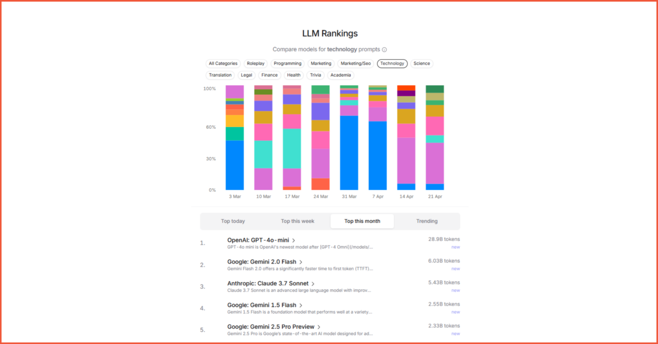The width and height of the screenshot is (658, 344).
Task: Open the Trending tab
Action: click(427, 221)
